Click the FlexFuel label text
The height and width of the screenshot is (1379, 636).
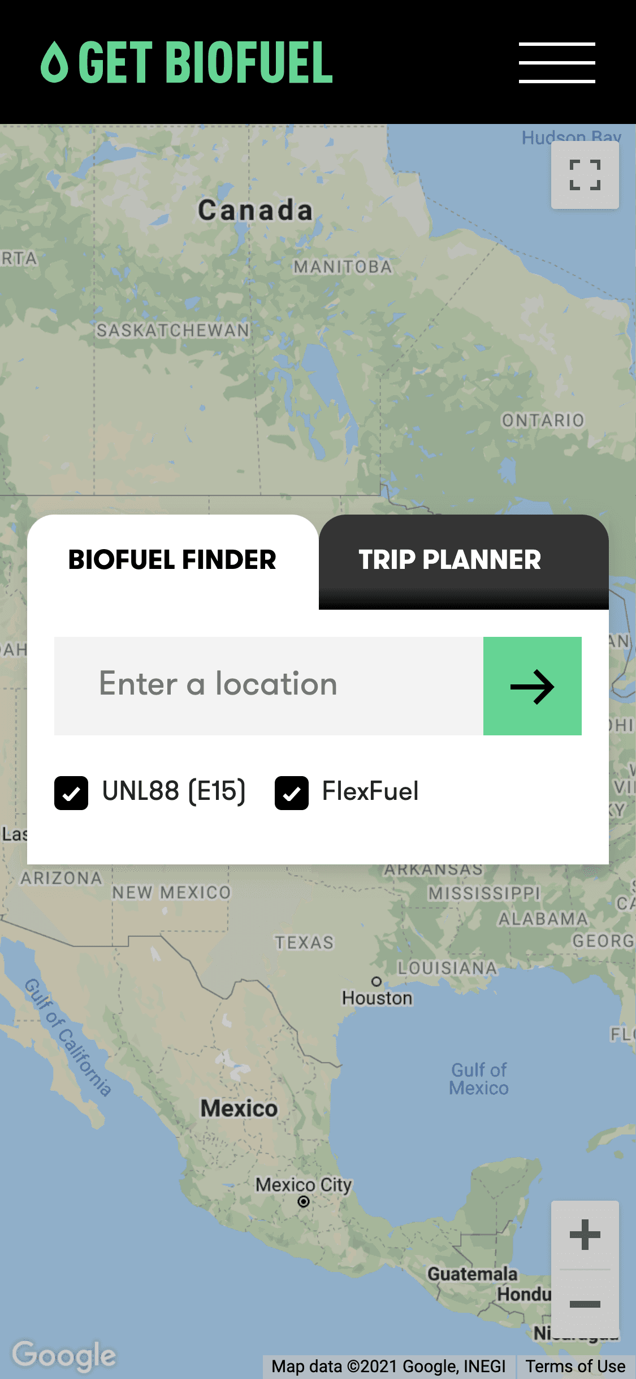370,791
